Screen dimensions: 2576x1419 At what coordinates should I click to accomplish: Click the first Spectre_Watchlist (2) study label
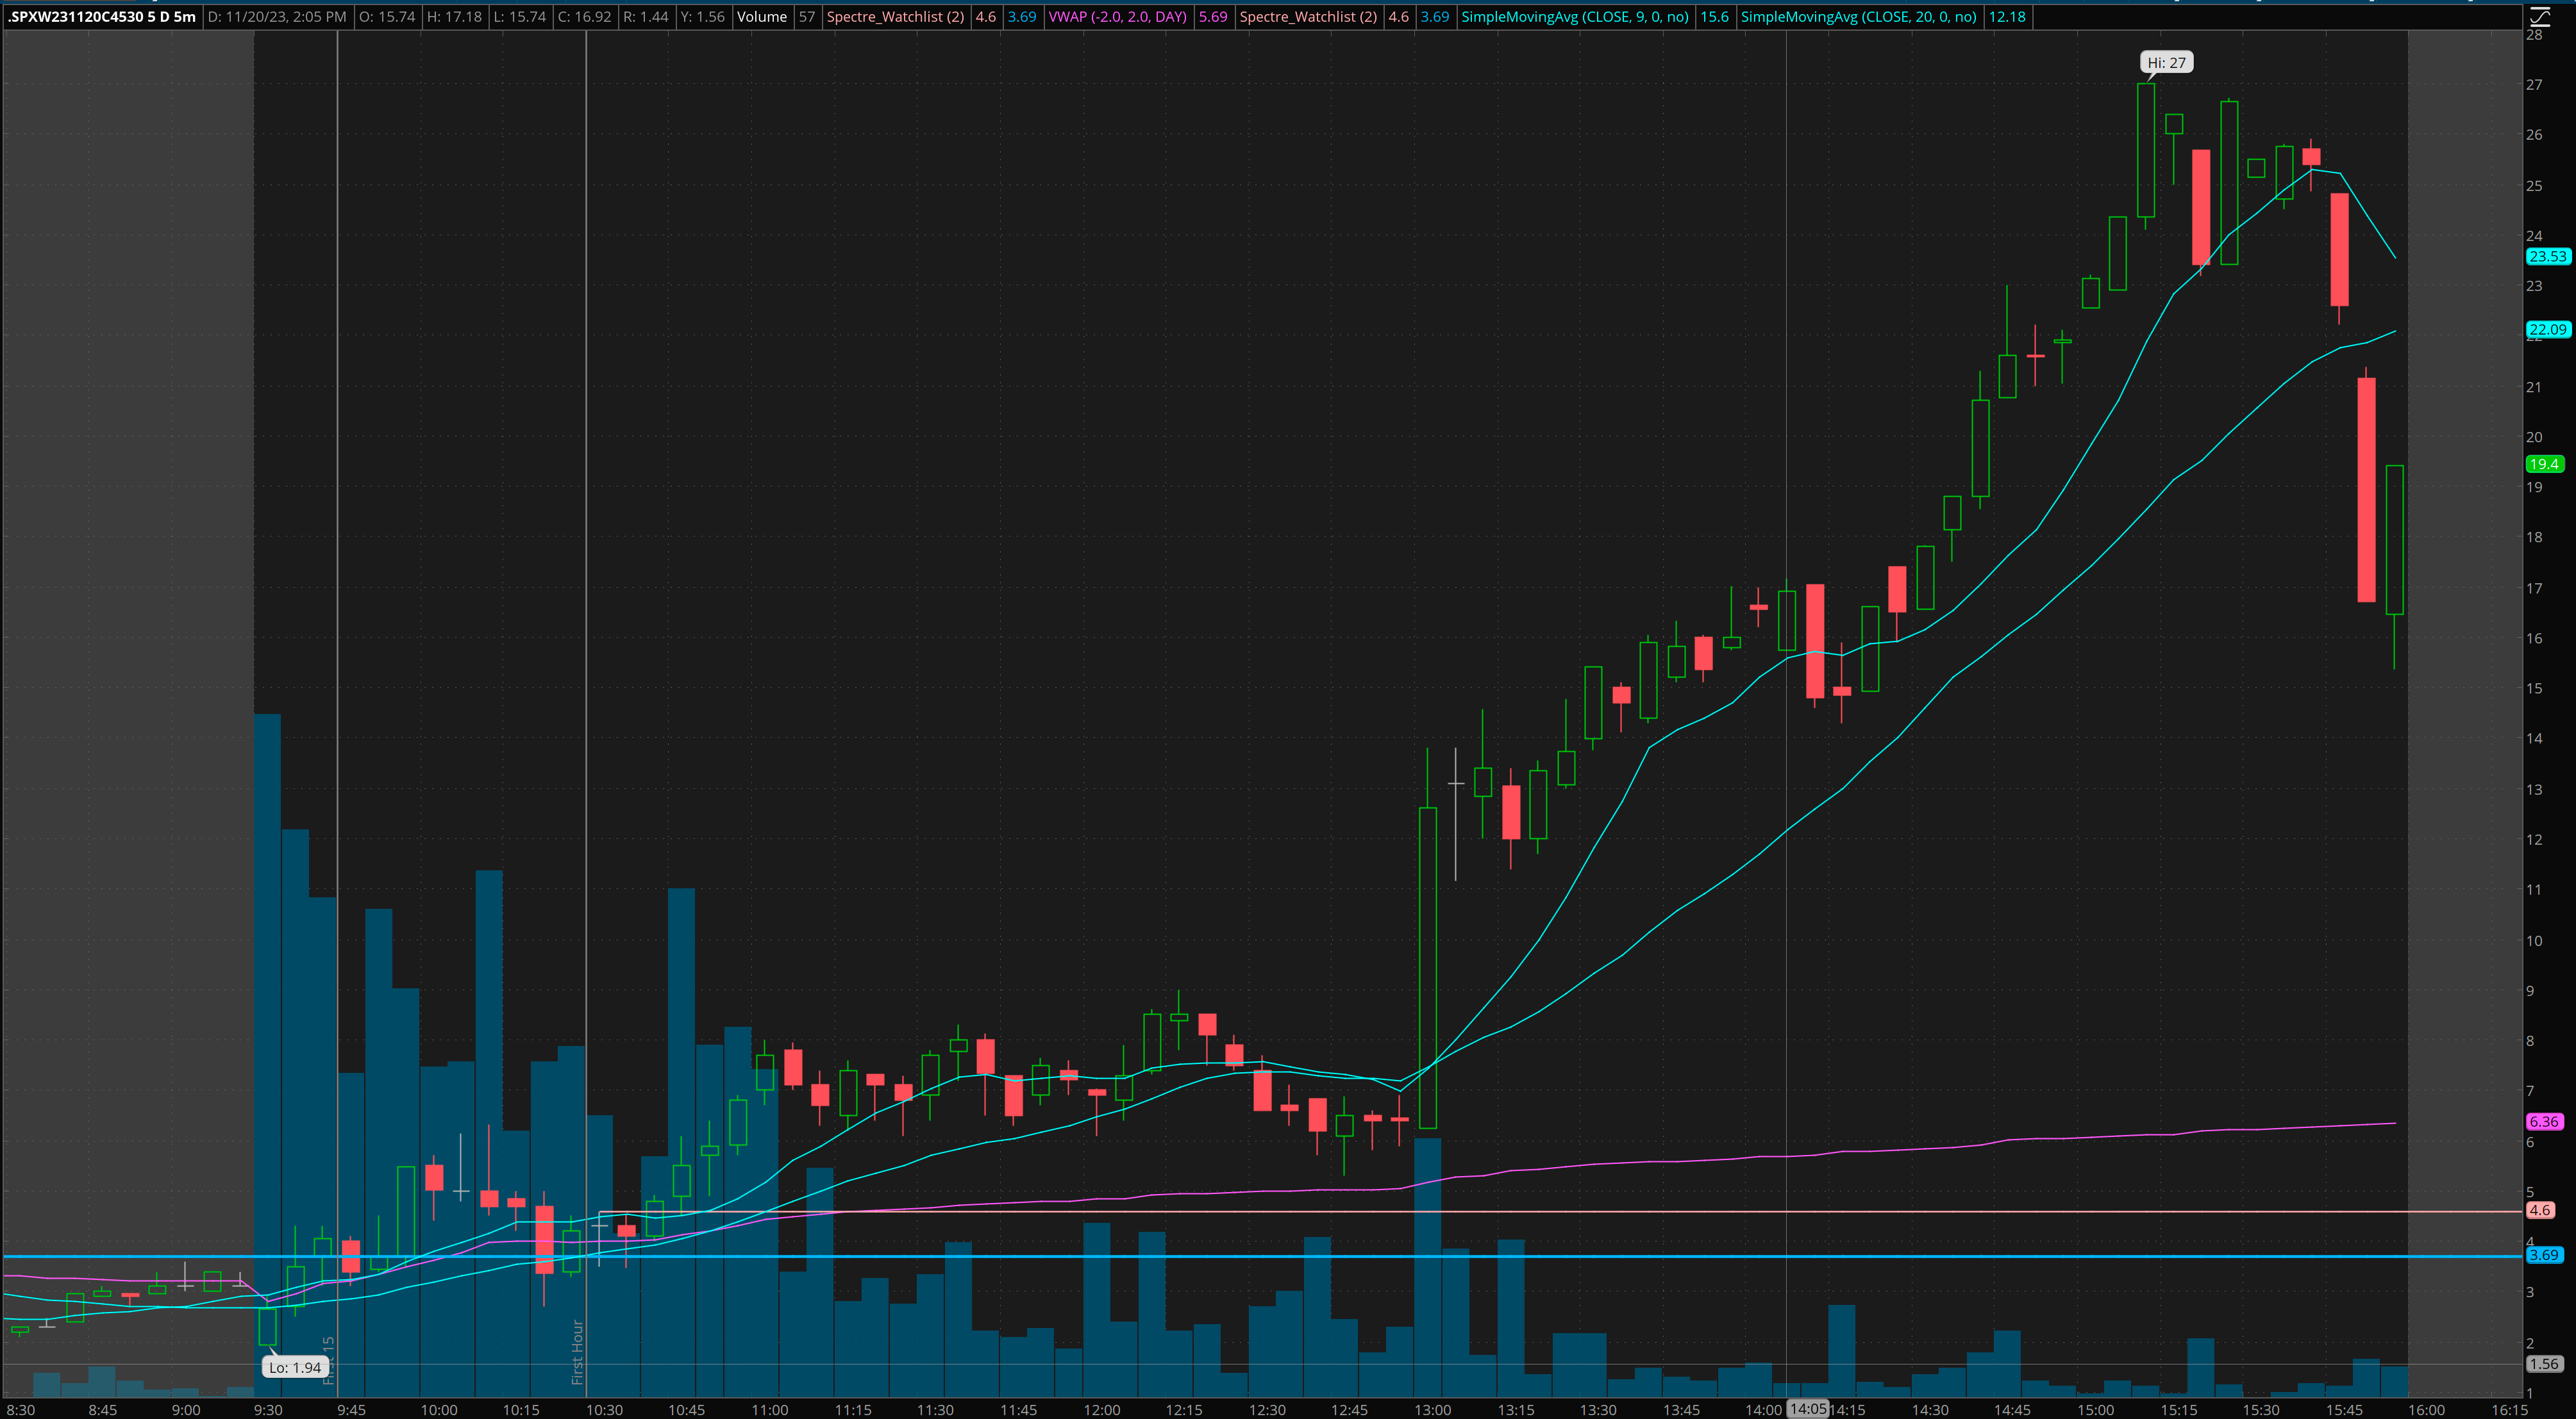[x=895, y=17]
